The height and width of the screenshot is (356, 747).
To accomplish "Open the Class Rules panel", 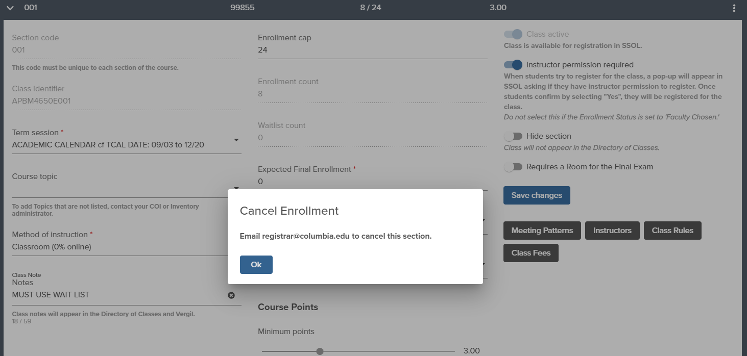I will pos(672,231).
